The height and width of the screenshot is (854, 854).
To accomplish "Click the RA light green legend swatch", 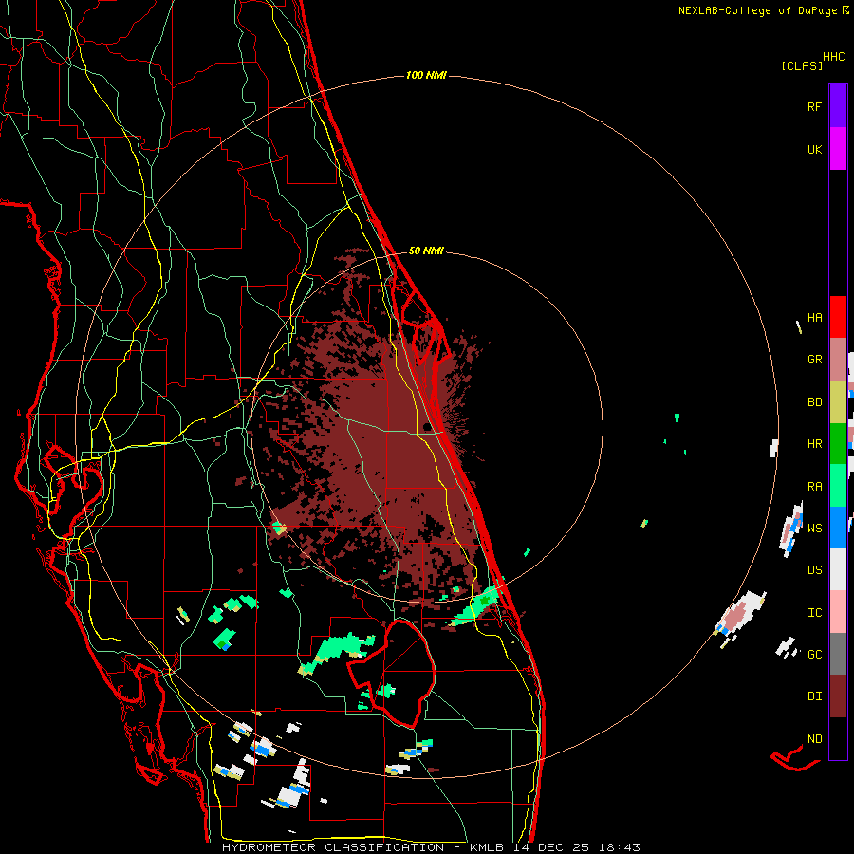I will (x=838, y=486).
